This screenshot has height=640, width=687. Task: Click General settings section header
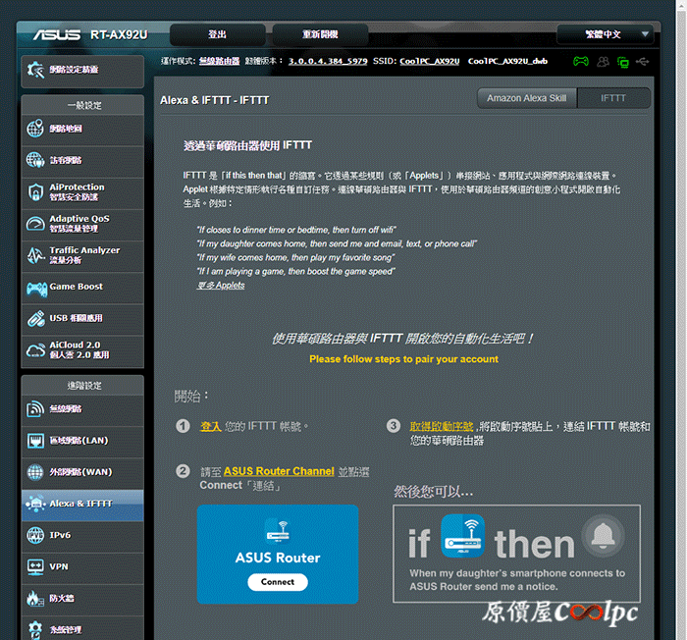(82, 105)
